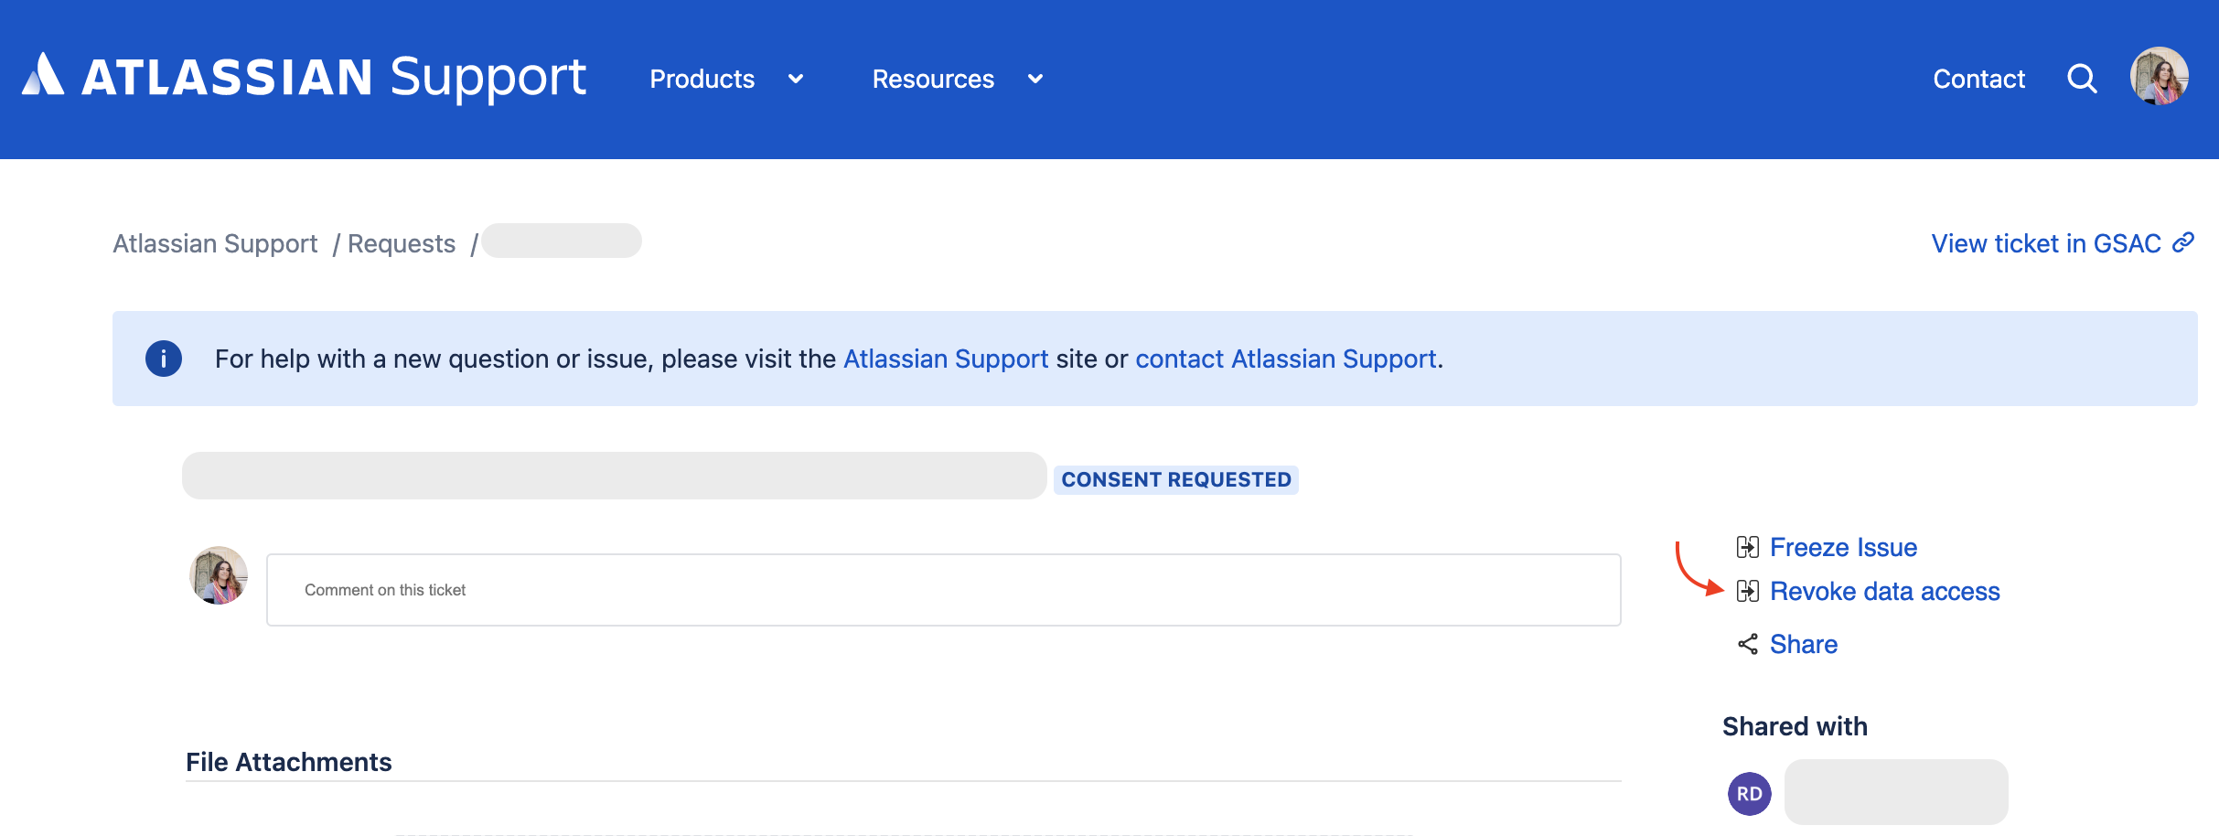Image resolution: width=2219 pixels, height=836 pixels.
Task: Expand the Products dropdown chevron
Action: coord(796,80)
